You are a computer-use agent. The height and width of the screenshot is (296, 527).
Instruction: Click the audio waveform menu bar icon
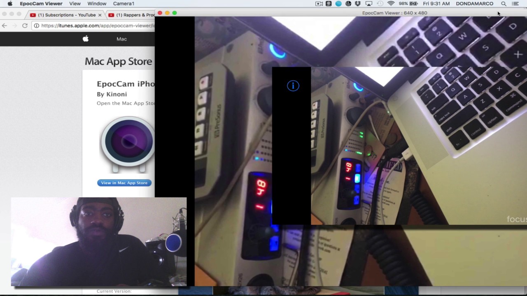(x=348, y=4)
